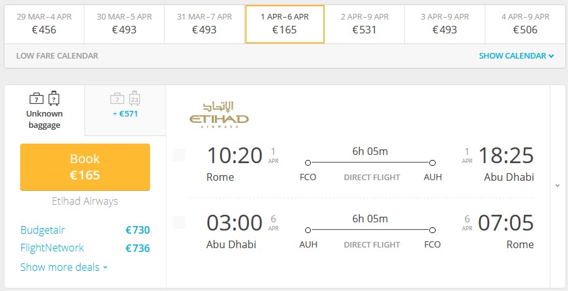Viewport: 568px width, 291px height.
Task: Click the 7kg cabin bag icon under Unknown baggage
Action: (x=37, y=98)
